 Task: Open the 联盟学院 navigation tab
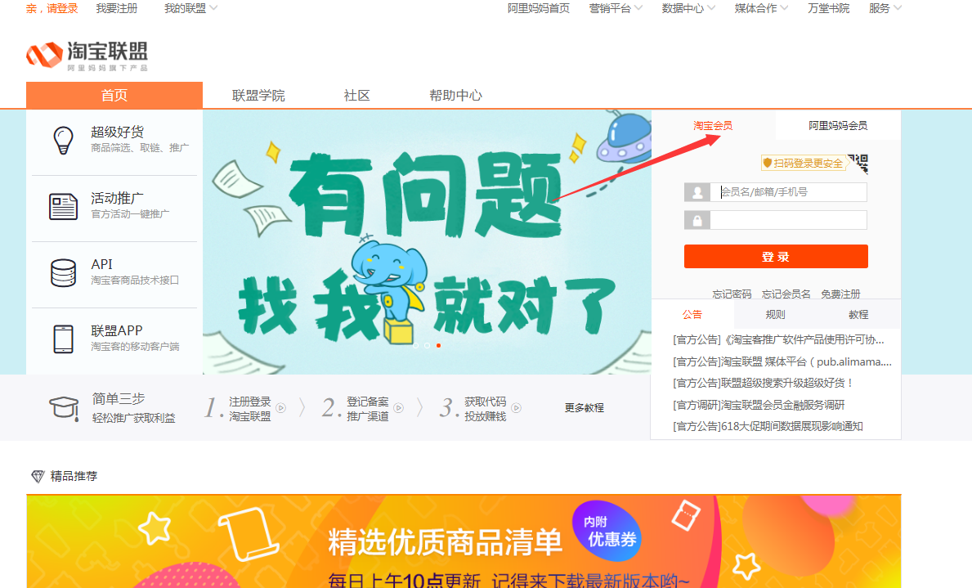coord(258,96)
